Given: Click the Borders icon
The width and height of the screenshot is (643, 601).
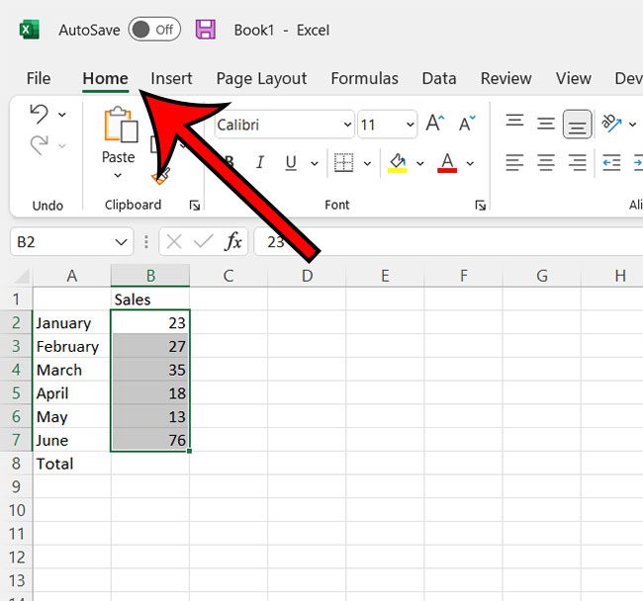Looking at the screenshot, I should pyautogui.click(x=343, y=163).
